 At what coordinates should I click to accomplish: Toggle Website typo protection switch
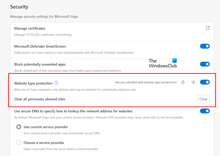click(x=205, y=83)
